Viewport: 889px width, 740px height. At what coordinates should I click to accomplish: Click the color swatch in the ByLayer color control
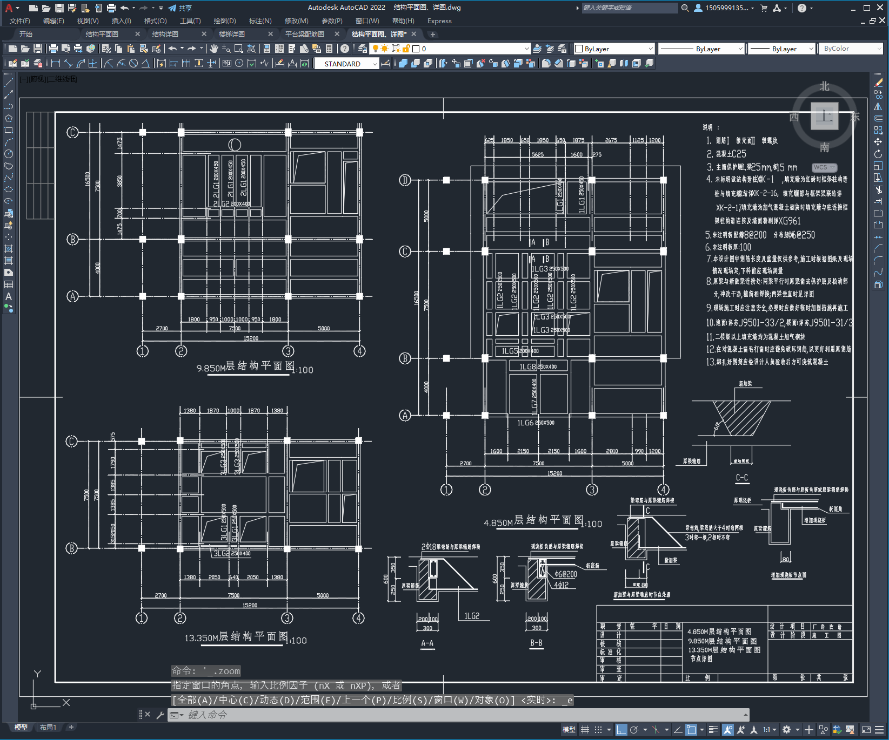579,49
